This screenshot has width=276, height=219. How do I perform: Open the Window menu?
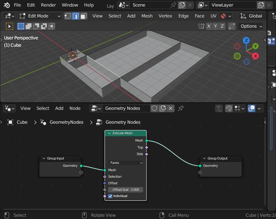point(70,5)
